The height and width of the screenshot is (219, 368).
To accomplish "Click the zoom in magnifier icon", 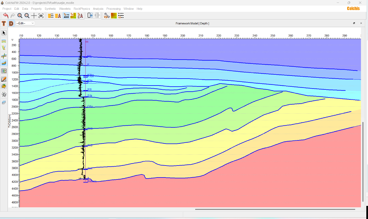I will pyautogui.click(x=20, y=16).
